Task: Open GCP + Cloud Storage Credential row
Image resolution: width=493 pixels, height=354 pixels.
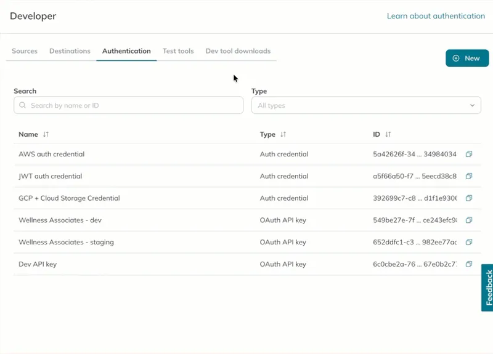Action: pyautogui.click(x=247, y=198)
